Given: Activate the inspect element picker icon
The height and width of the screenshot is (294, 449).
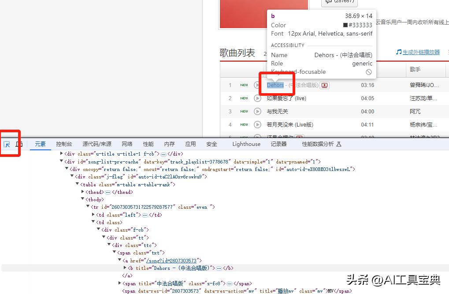Looking at the screenshot, I should [7, 144].
